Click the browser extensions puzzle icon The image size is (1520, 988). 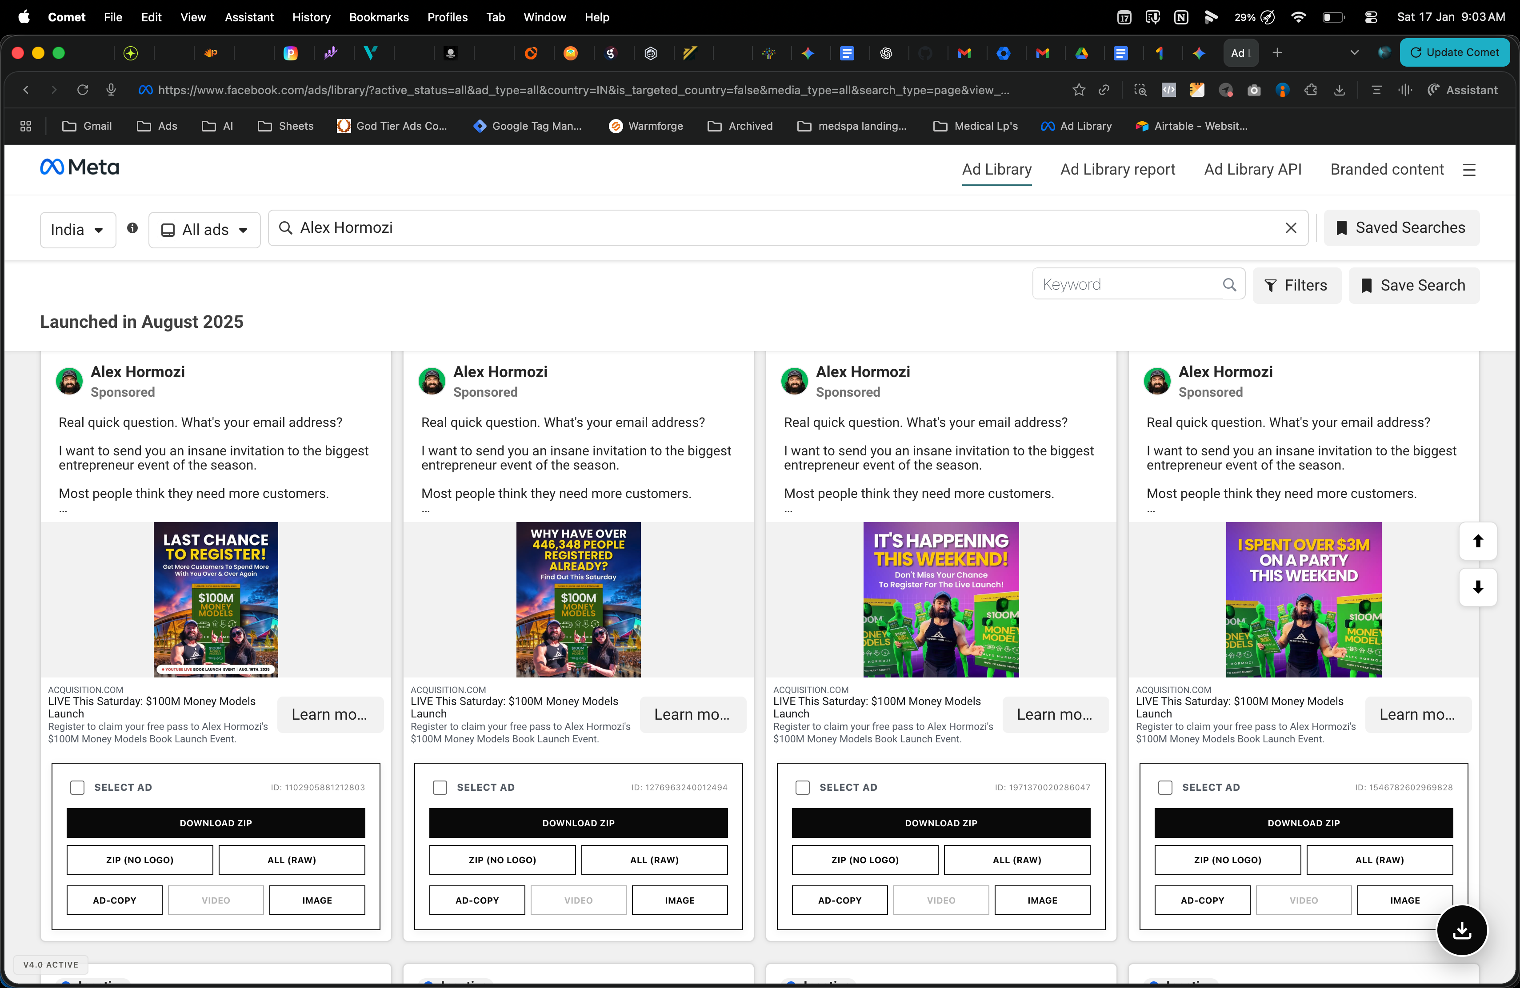pos(1311,90)
